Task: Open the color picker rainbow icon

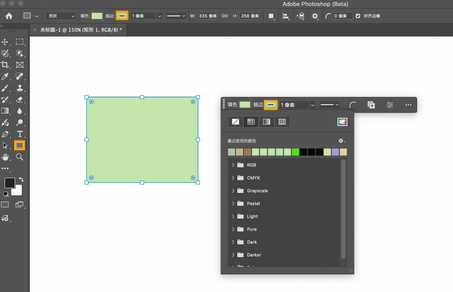Action: [342, 122]
